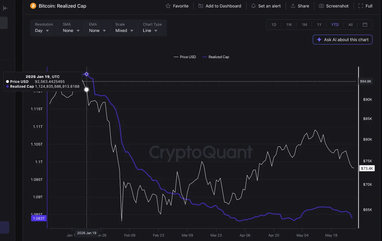Click Add to Dashboard label
Image resolution: width=382 pixels, height=241 pixels.
[x=223, y=6]
